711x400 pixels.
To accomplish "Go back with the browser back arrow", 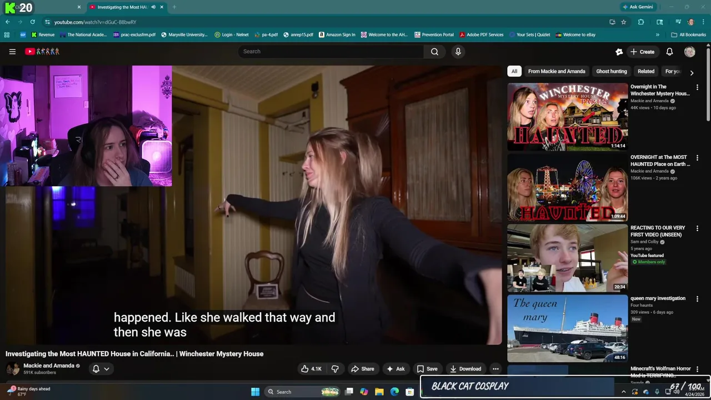I will tap(7, 22).
